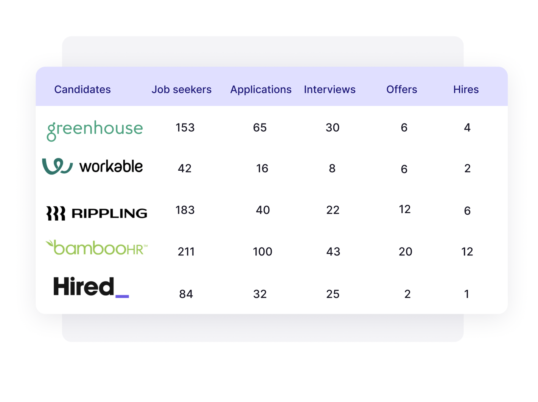The height and width of the screenshot is (402, 538).
Task: Click BambooHR job seekers value 211
Action: coord(186,252)
